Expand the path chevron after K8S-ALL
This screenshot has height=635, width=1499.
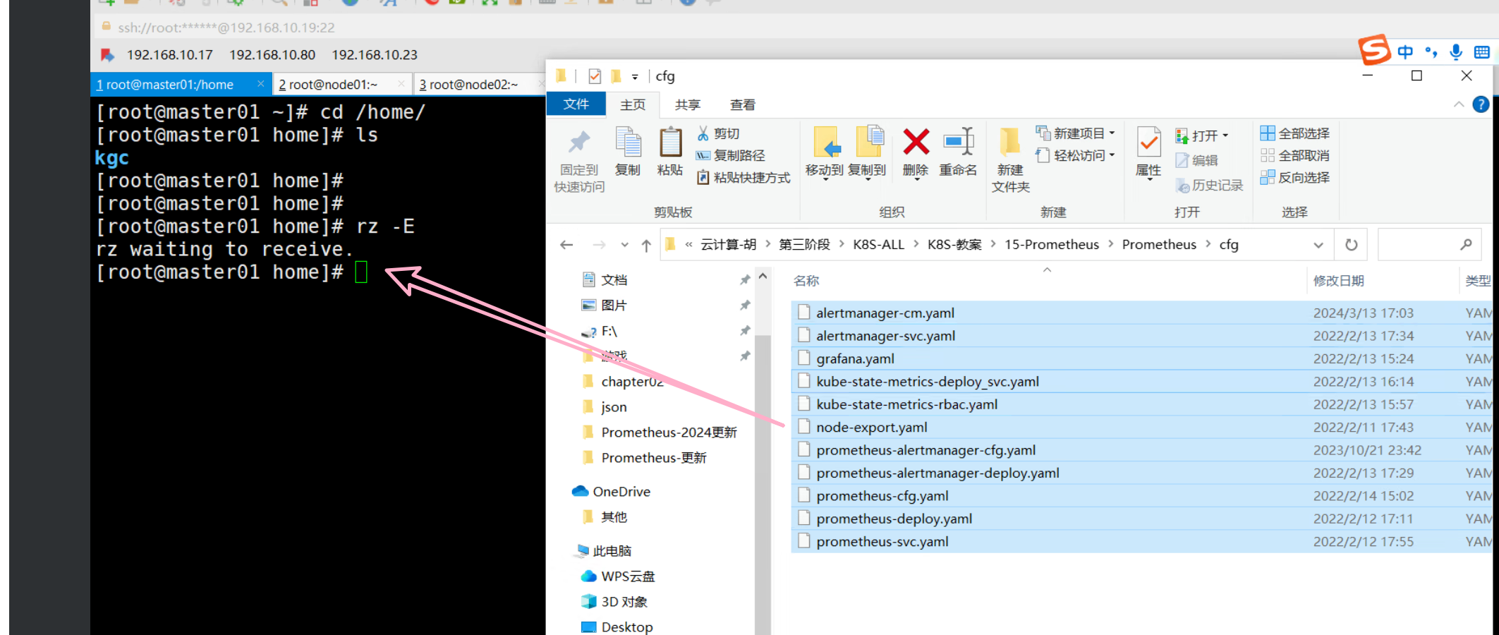(x=916, y=244)
